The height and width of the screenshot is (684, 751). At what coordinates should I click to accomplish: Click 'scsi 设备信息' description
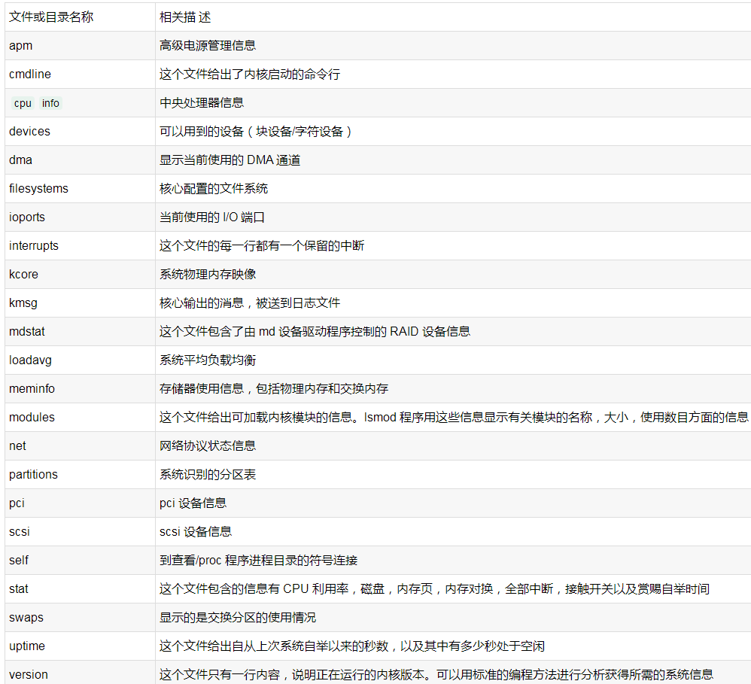(196, 532)
